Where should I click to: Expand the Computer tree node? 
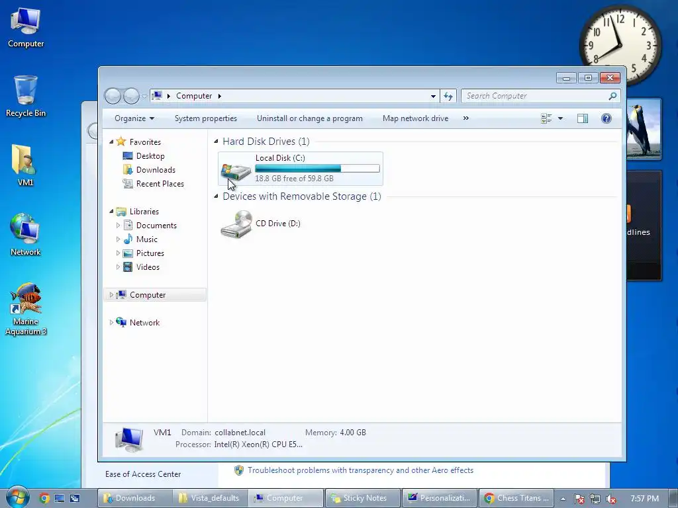[111, 294]
